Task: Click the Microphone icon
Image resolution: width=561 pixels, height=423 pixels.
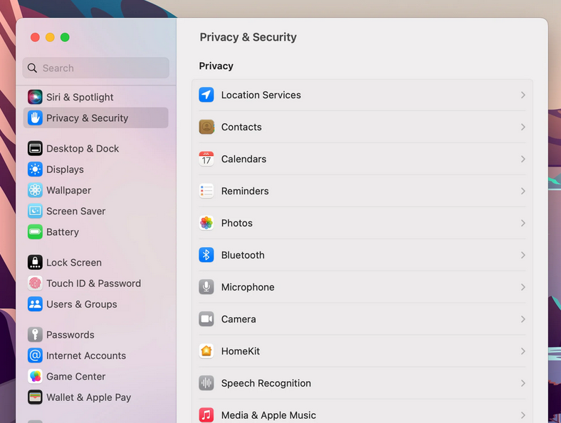Action: [206, 287]
